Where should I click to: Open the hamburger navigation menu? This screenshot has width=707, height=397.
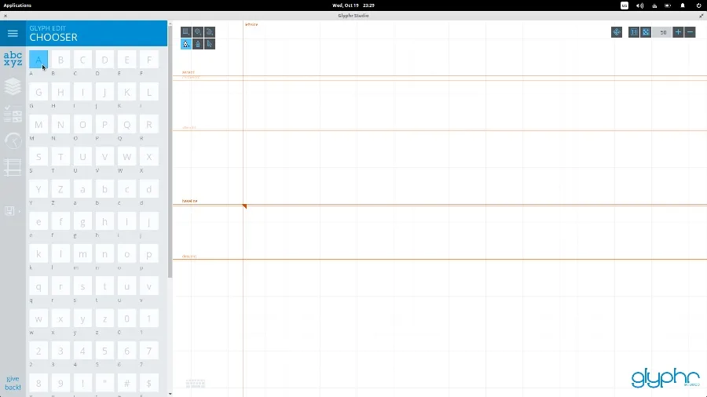tap(13, 34)
